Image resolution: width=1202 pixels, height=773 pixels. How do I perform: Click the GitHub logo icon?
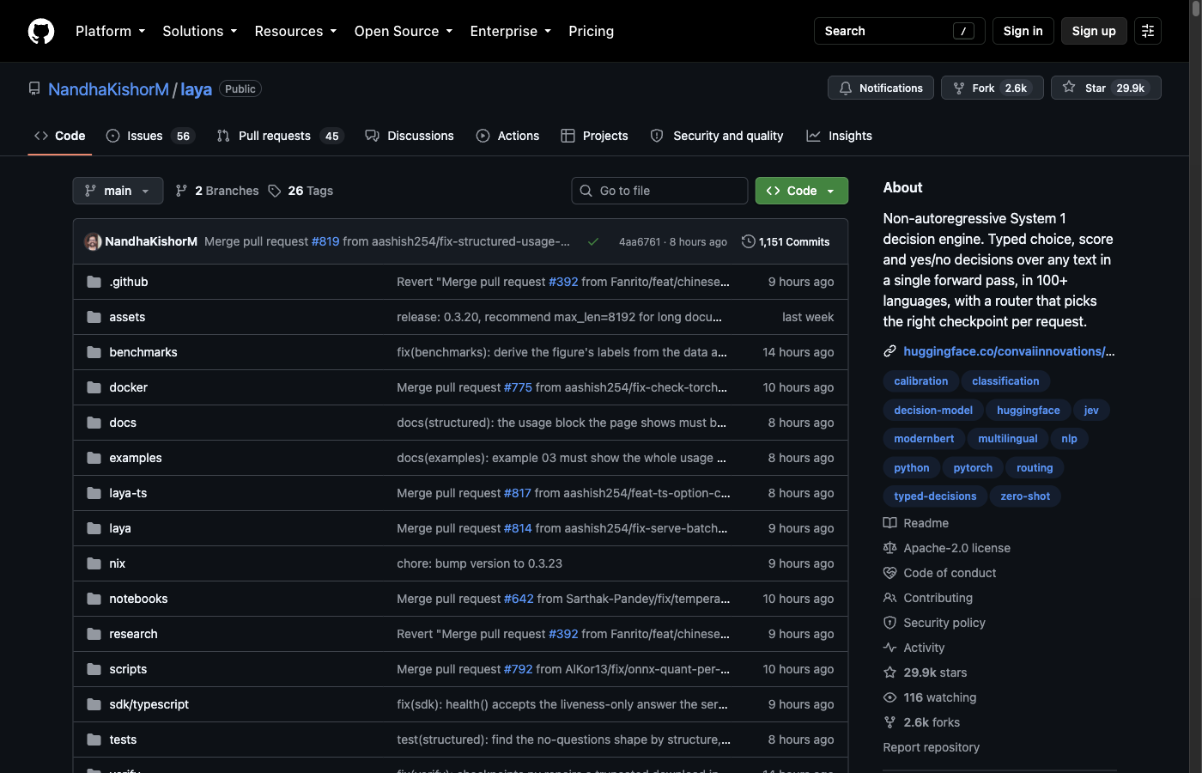[41, 31]
